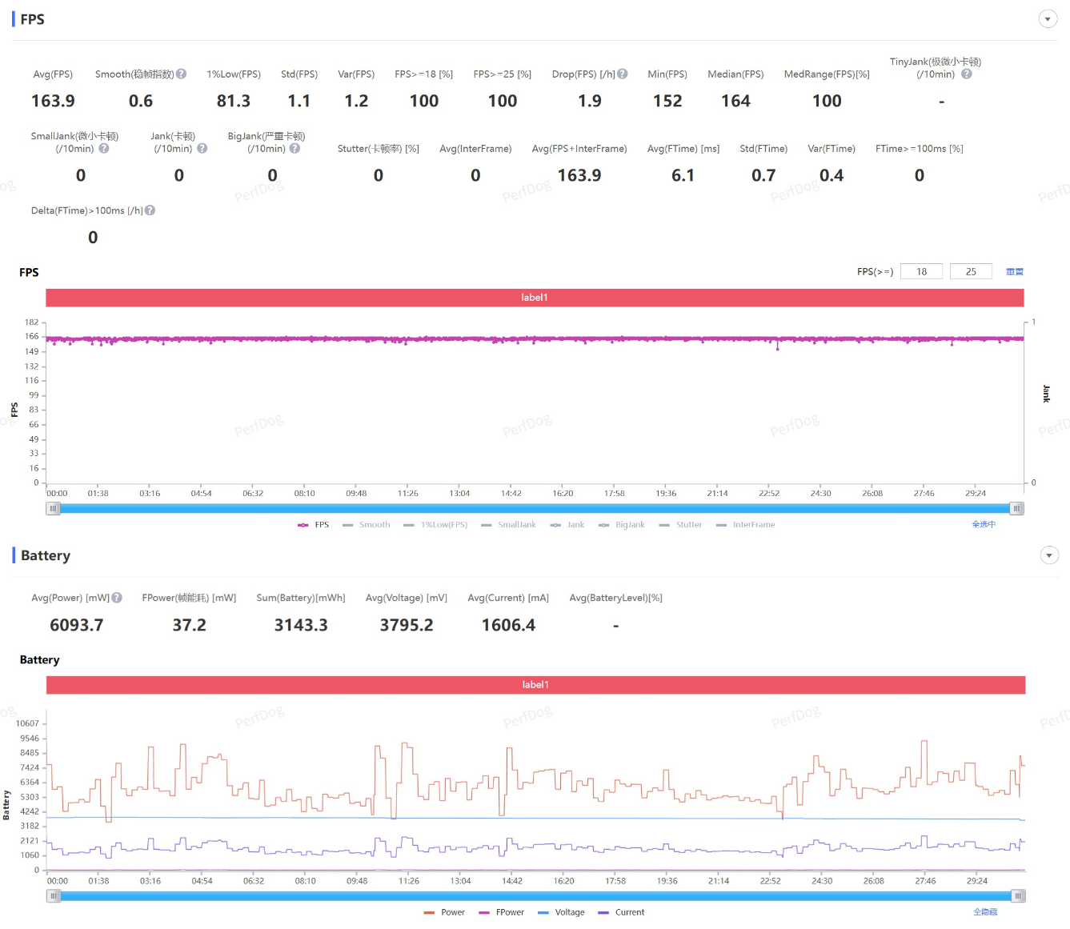Click the BigJank(严重卡顿) help icon
This screenshot has height=929, width=1070.
coord(295,149)
